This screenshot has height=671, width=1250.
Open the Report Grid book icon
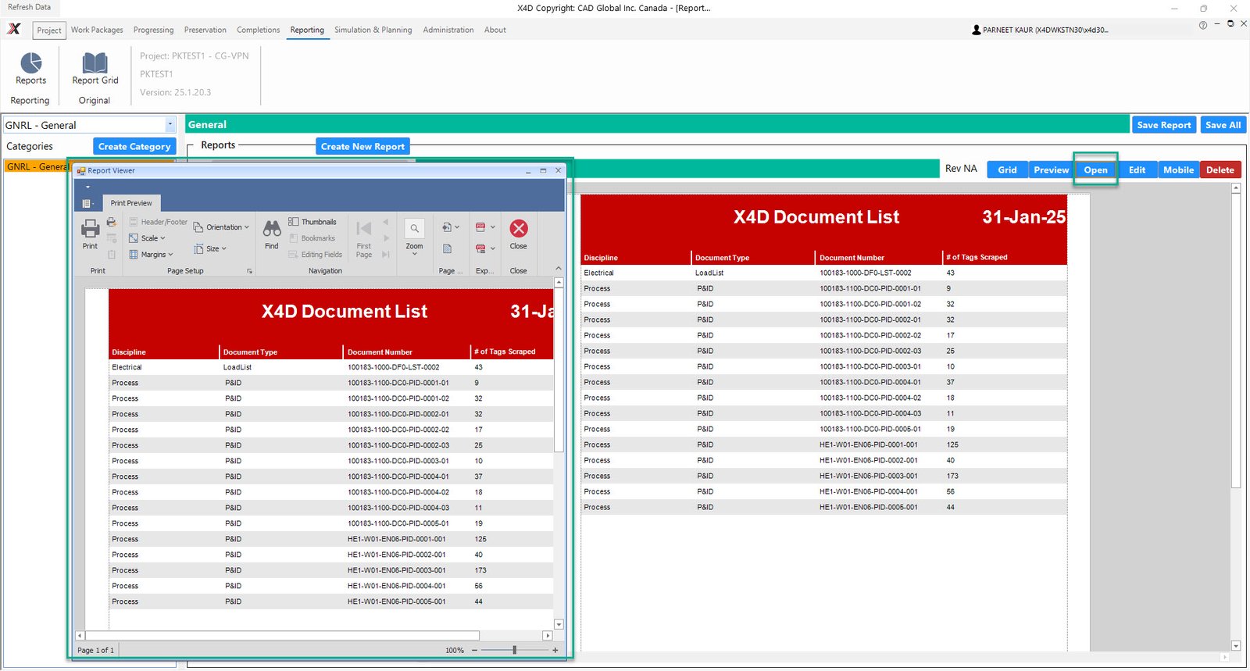point(95,64)
